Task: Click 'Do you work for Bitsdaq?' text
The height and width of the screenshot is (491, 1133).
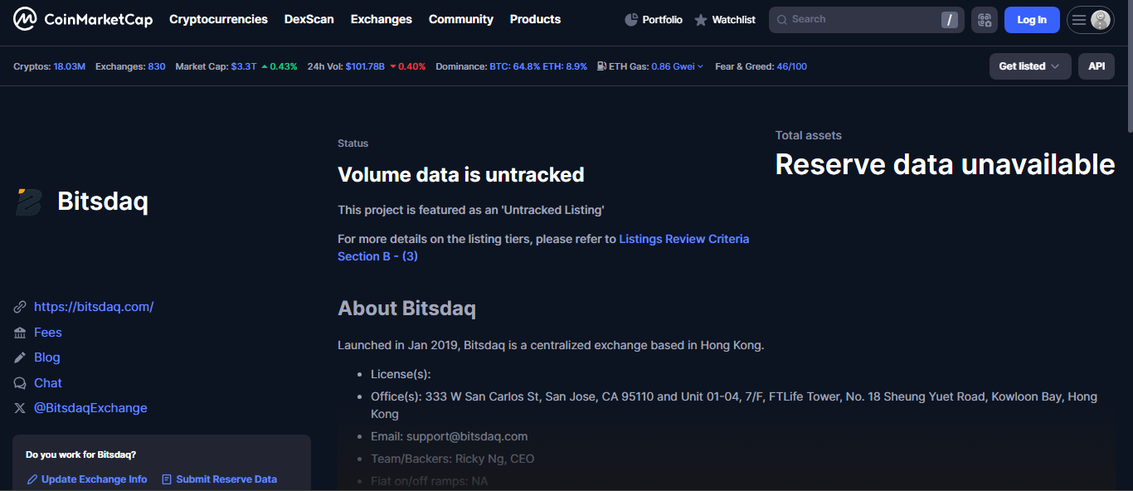Action: pos(81,455)
